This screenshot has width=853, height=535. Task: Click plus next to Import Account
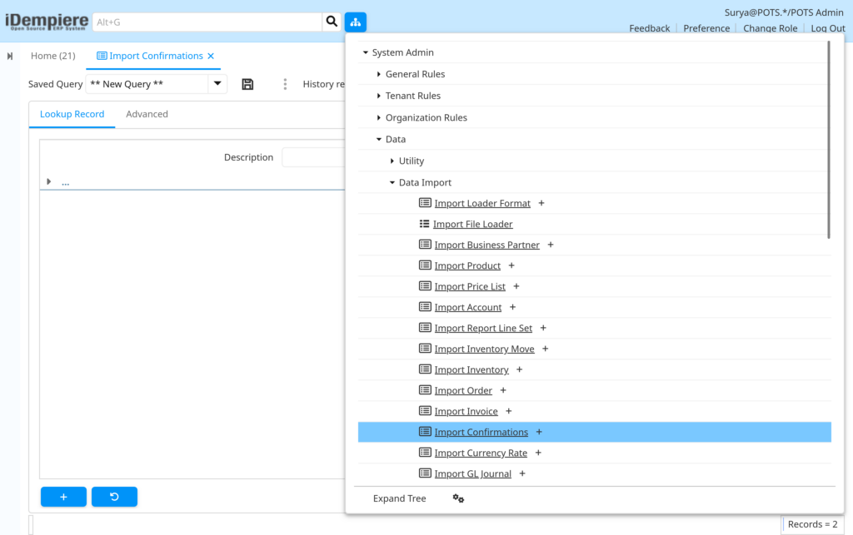[512, 307]
